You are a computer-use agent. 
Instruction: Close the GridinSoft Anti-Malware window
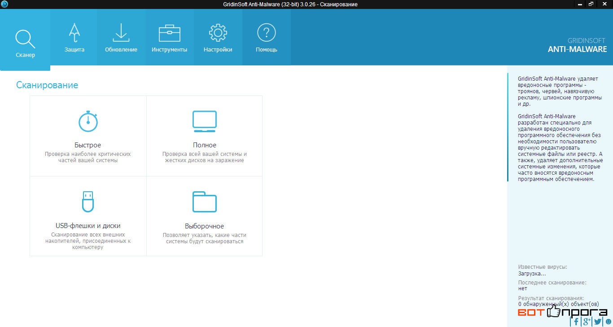[604, 4]
